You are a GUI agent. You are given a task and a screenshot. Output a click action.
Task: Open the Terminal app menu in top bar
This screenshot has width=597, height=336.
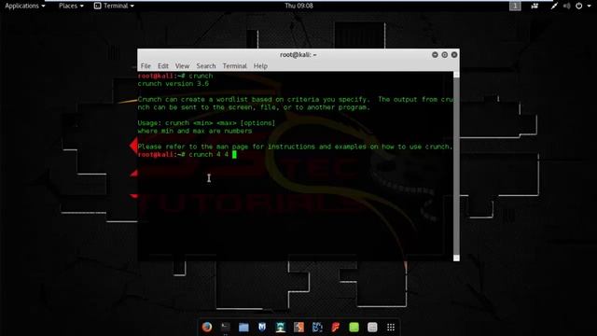[114, 6]
